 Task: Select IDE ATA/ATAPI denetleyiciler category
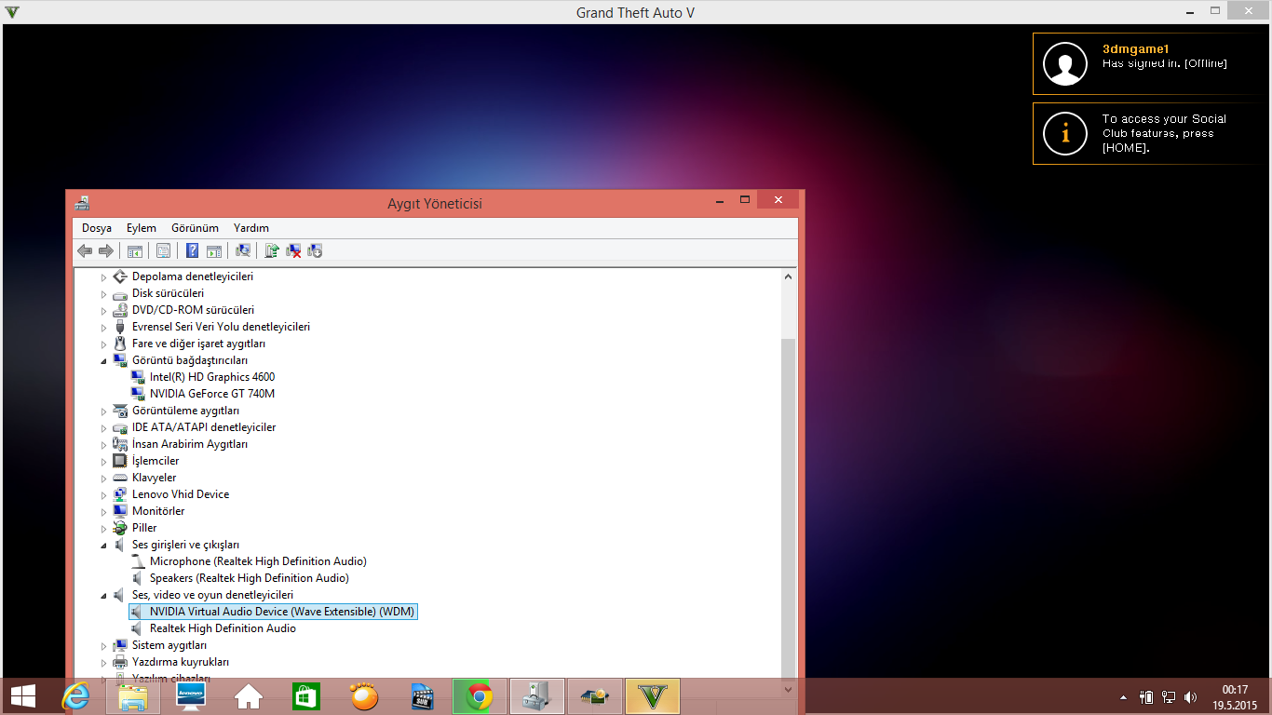click(x=204, y=427)
